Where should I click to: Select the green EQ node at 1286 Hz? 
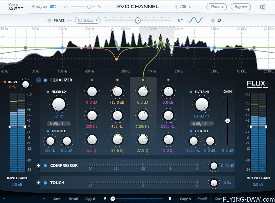(161, 42)
